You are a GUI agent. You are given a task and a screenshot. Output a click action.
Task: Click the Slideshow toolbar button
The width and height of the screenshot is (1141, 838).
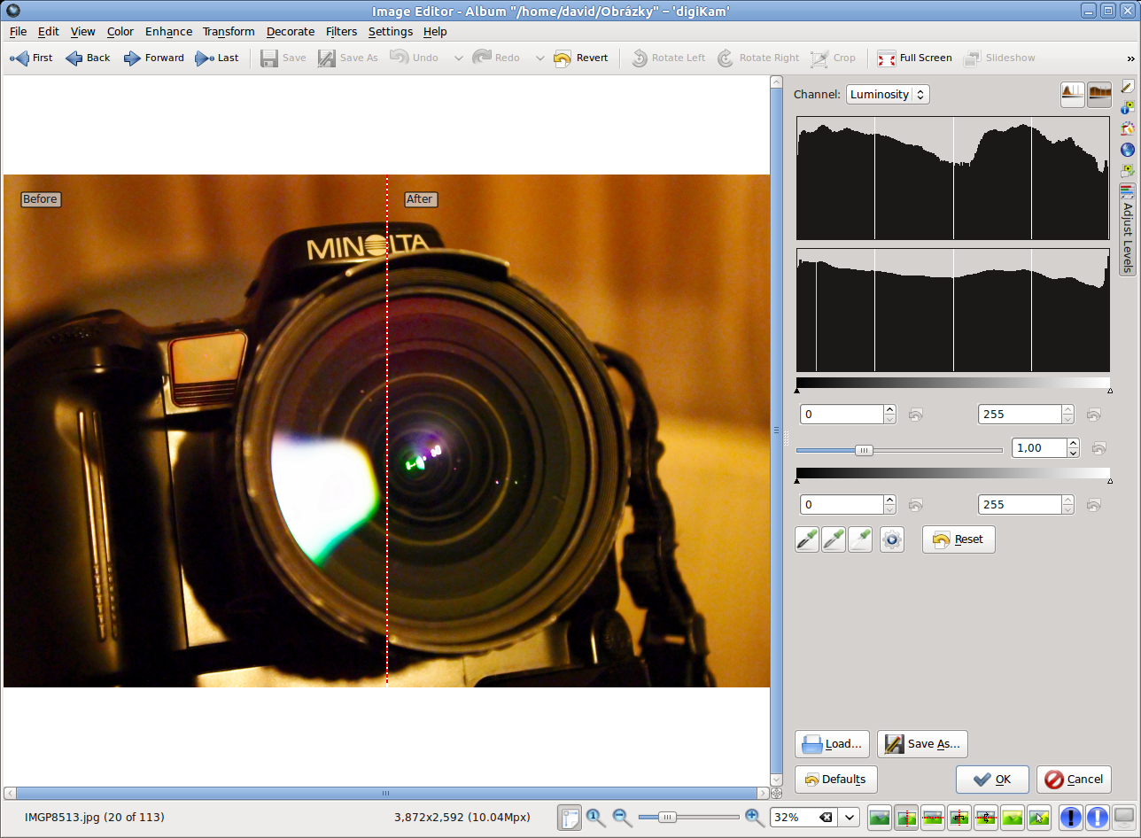(x=999, y=58)
